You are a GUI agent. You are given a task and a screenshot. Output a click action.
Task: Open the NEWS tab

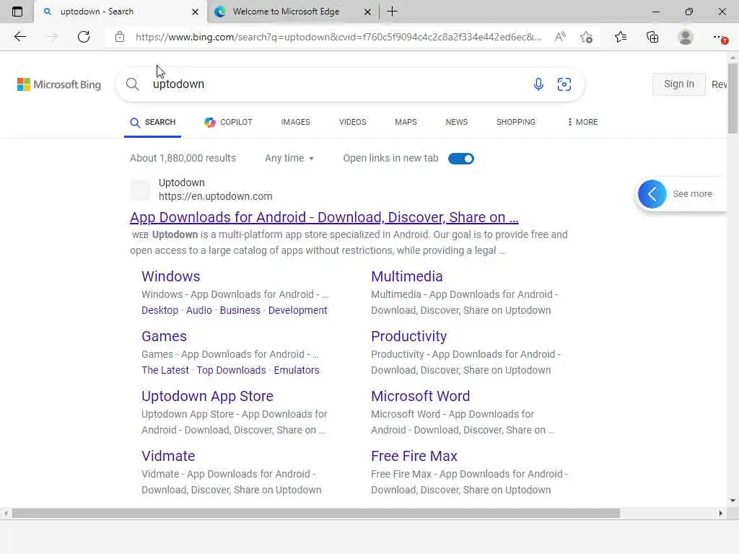457,122
